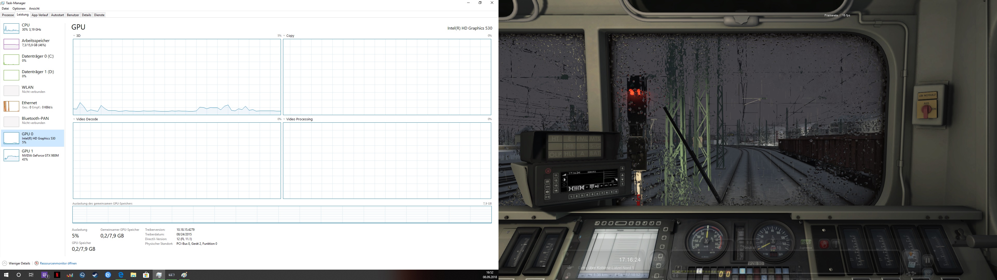Image resolution: width=997 pixels, height=280 pixels.
Task: Open the Ressourcenmonitor öffnen link
Action: coord(58,263)
